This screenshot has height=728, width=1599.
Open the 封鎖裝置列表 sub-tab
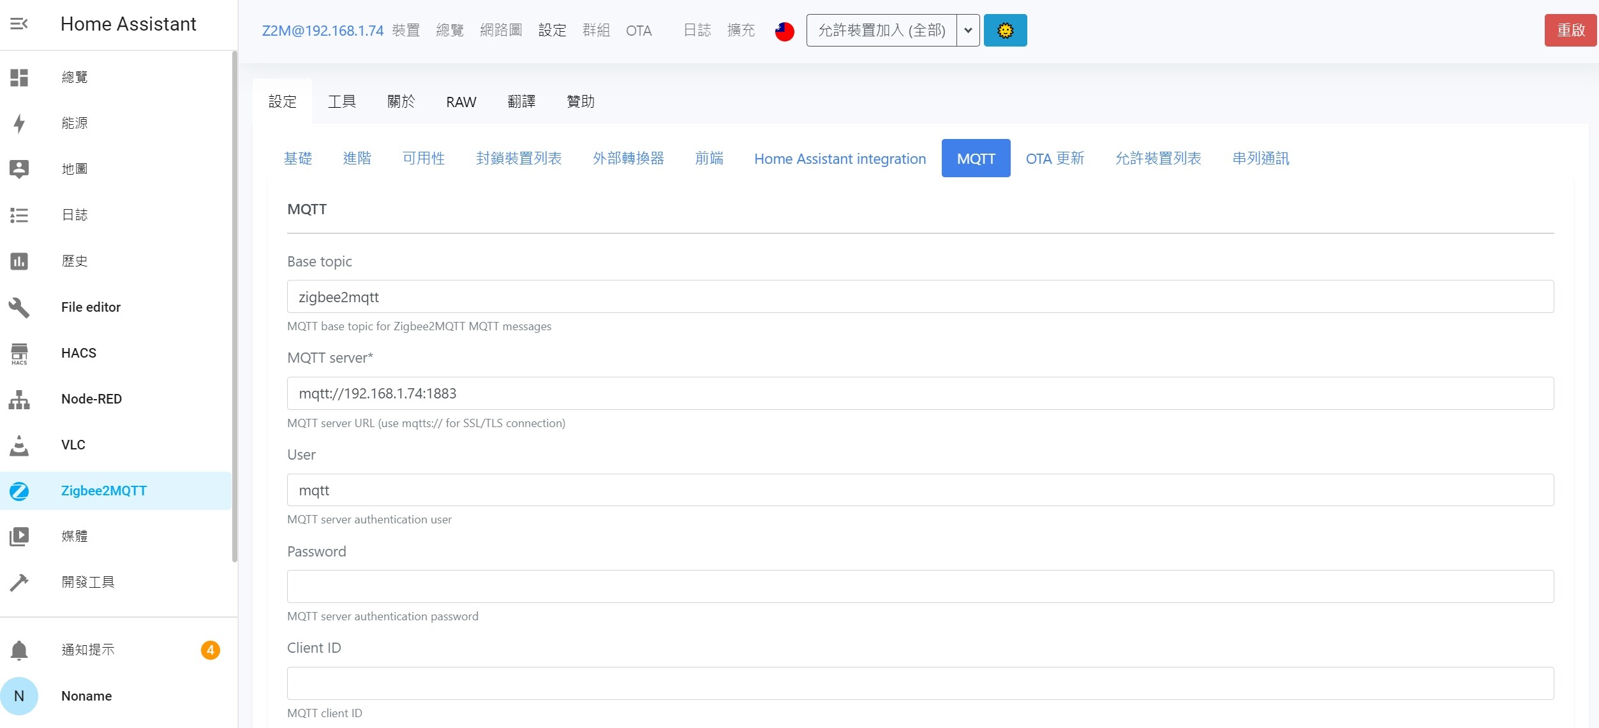click(519, 158)
